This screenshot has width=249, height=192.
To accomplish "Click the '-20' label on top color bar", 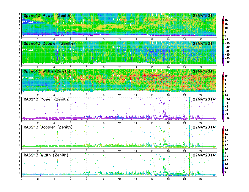I will [x=227, y=47].
